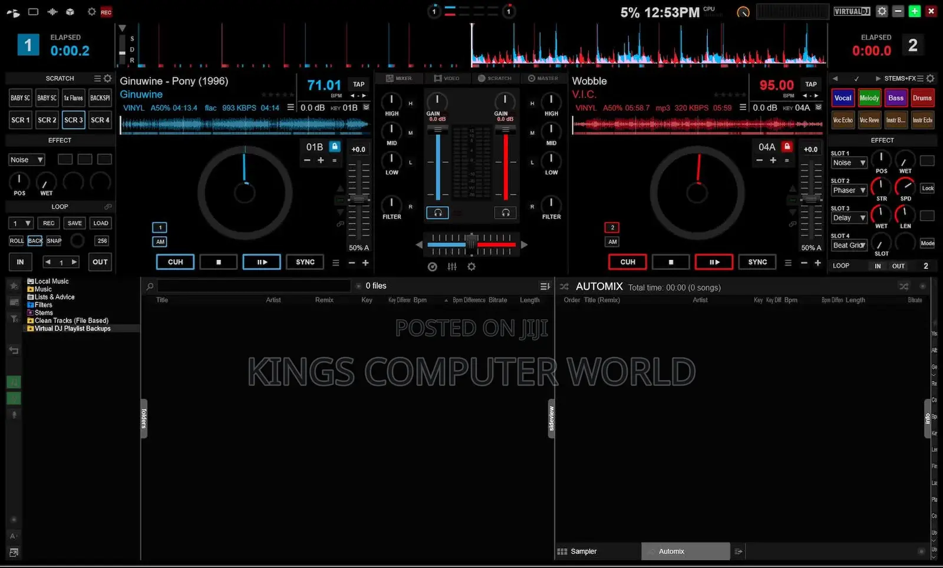Click the loop SAVE button

75,223
